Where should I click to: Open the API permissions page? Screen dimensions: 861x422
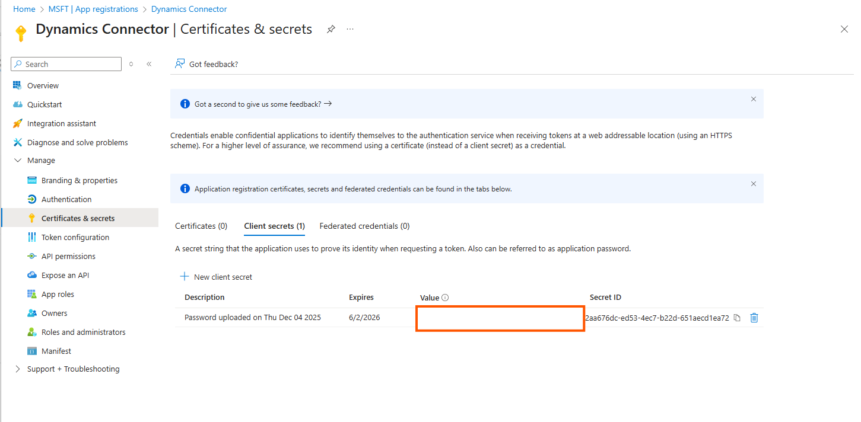click(x=68, y=256)
